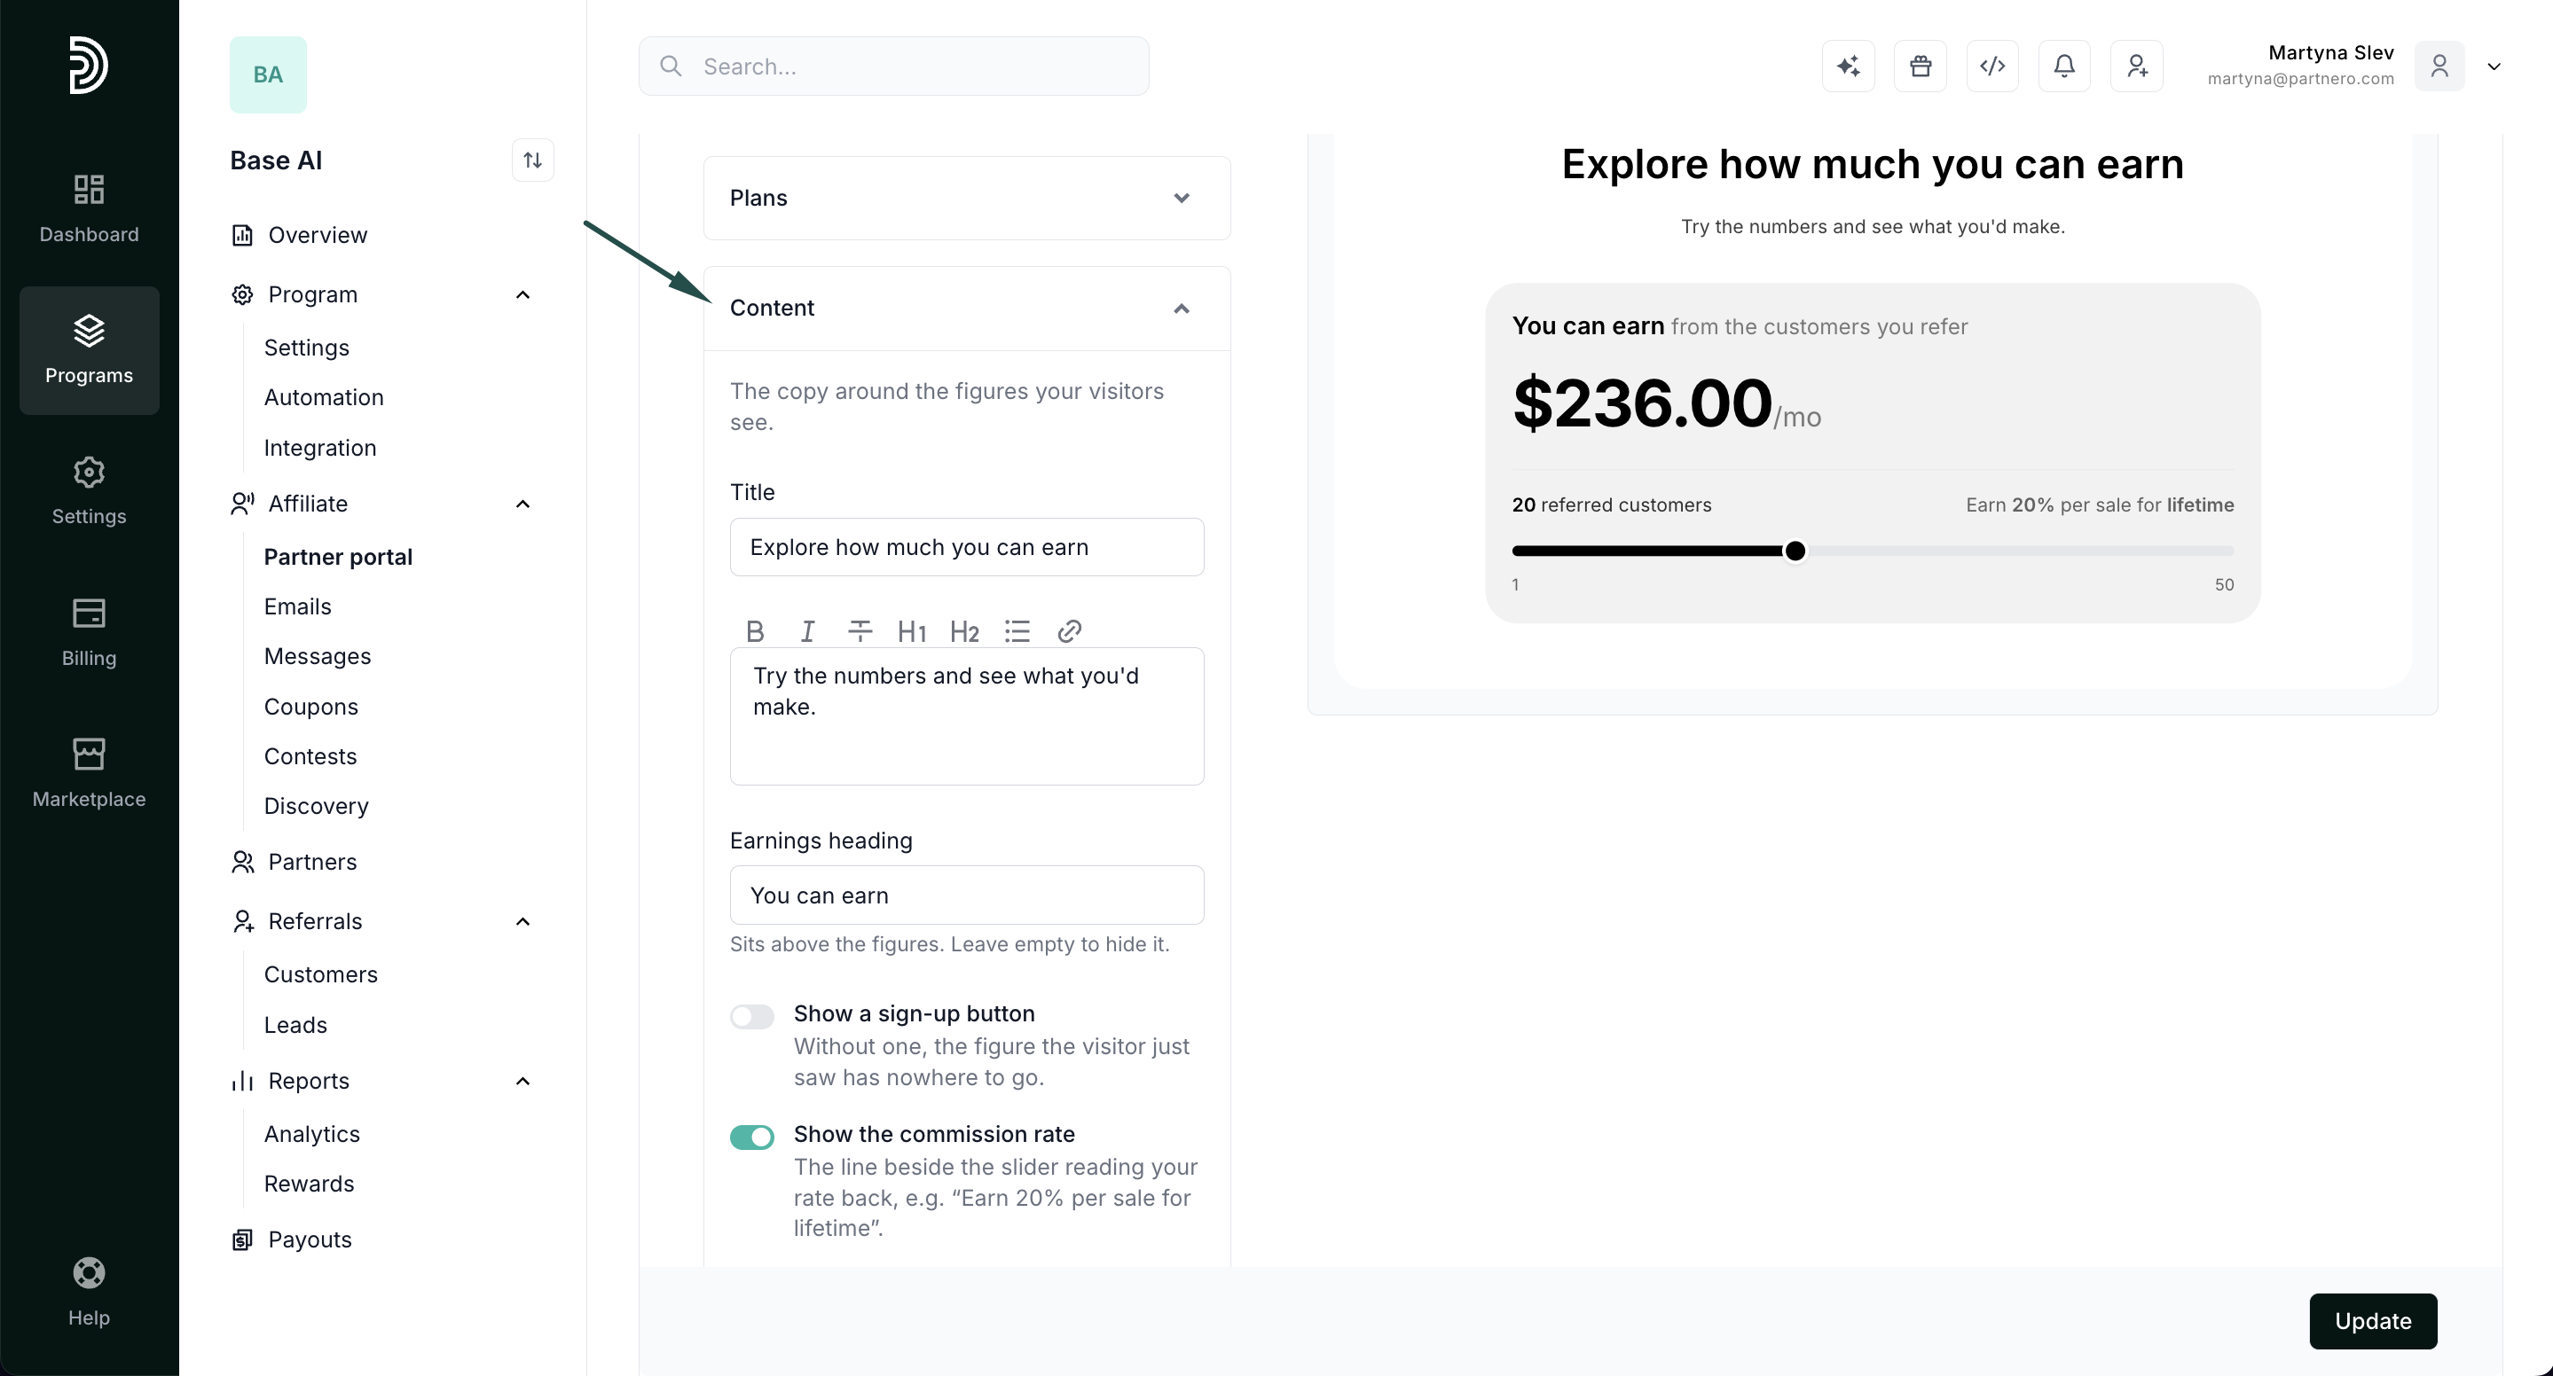2553x1376 pixels.
Task: Open the developer code brackets icon
Action: pos(1992,66)
